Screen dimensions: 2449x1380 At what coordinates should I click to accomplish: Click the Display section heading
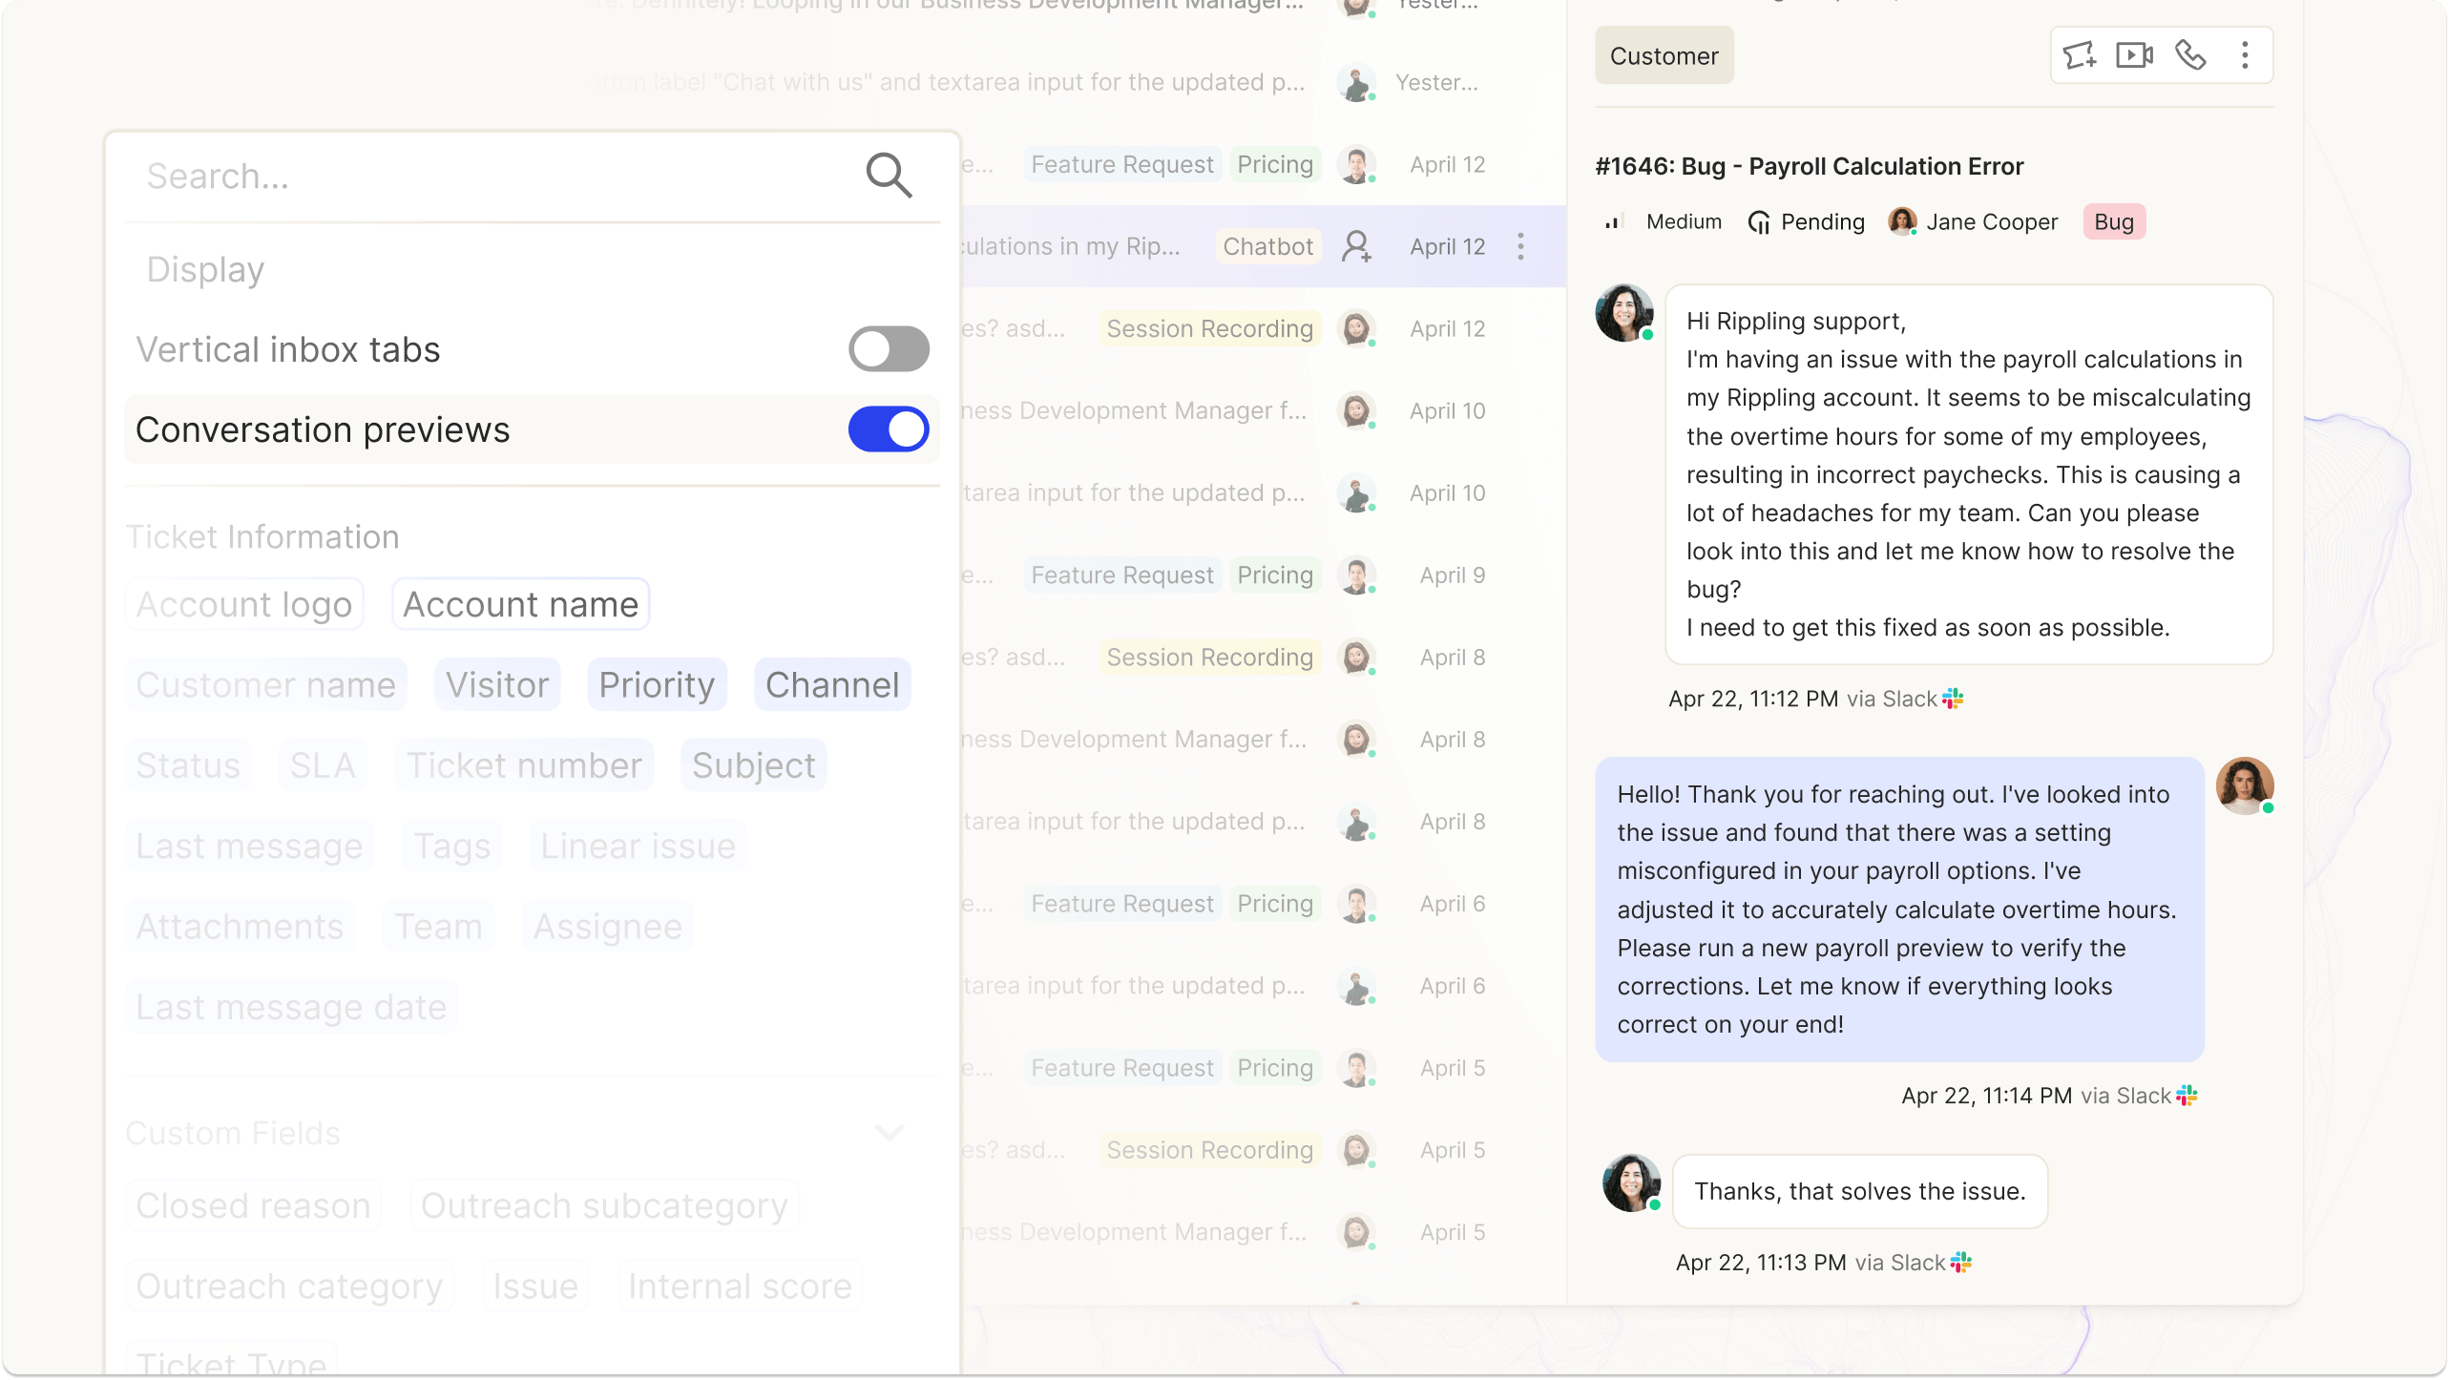click(205, 269)
